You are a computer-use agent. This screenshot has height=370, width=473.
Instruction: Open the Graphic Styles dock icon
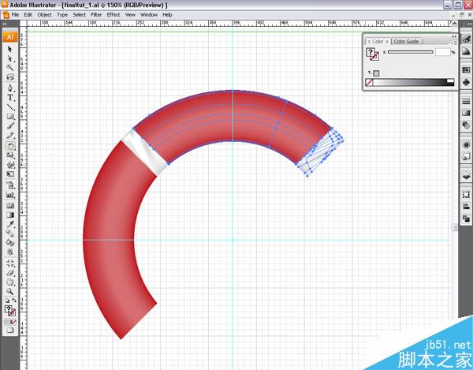tap(466, 156)
